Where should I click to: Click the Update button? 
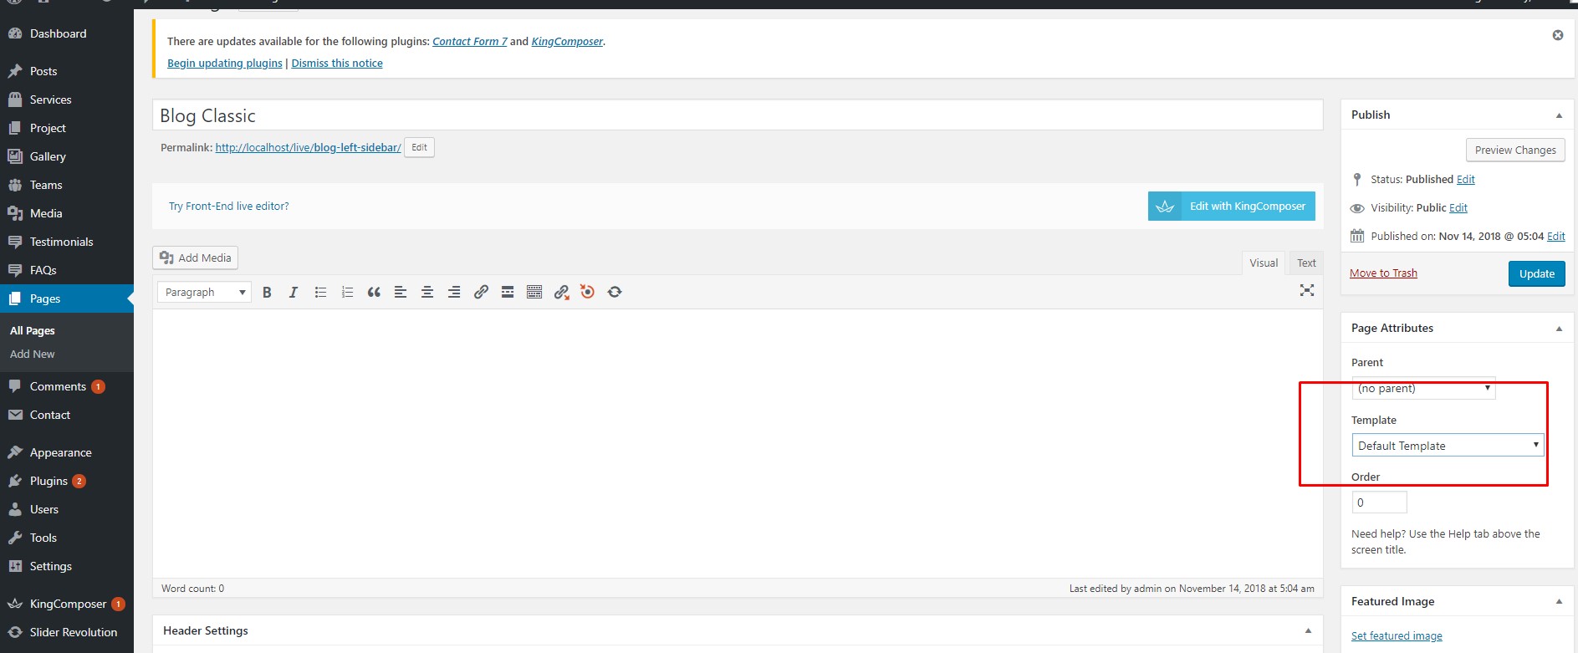click(x=1536, y=273)
